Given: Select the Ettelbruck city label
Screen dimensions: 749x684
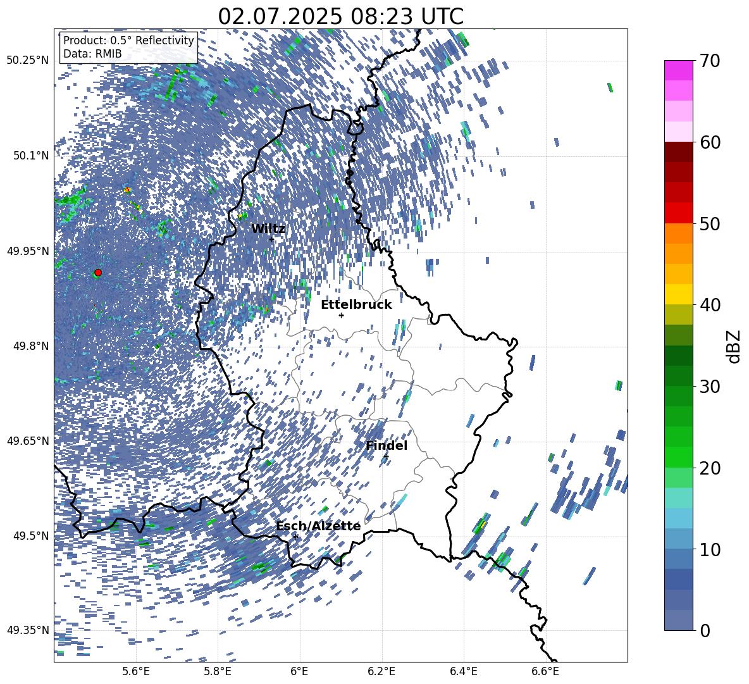Looking at the screenshot, I should click(356, 305).
